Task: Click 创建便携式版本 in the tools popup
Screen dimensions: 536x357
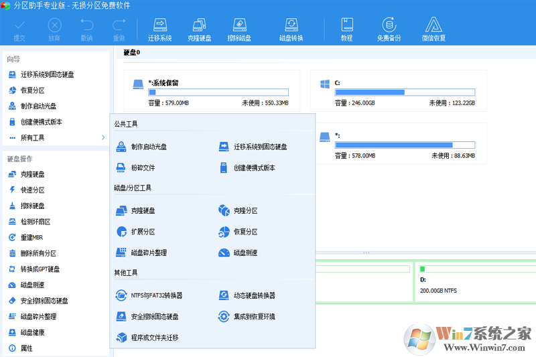Action: point(247,167)
